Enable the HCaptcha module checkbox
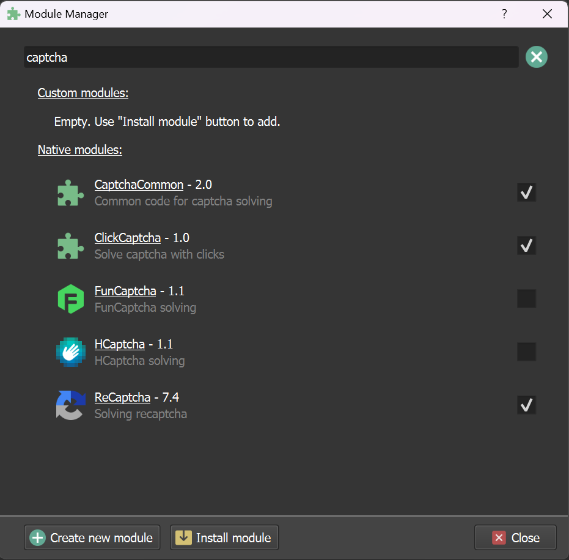This screenshot has width=569, height=560. click(x=526, y=352)
